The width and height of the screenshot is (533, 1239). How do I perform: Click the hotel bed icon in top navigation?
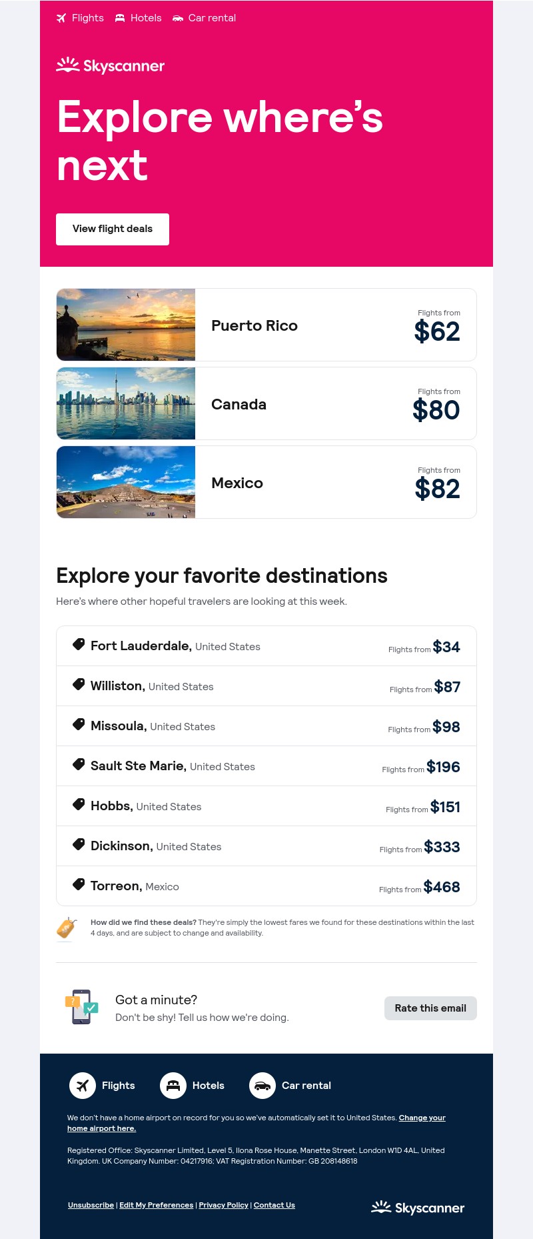tap(120, 18)
